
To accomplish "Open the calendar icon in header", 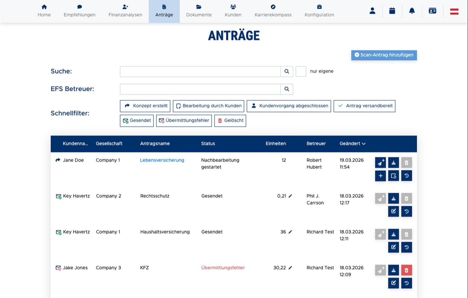I will click(392, 11).
